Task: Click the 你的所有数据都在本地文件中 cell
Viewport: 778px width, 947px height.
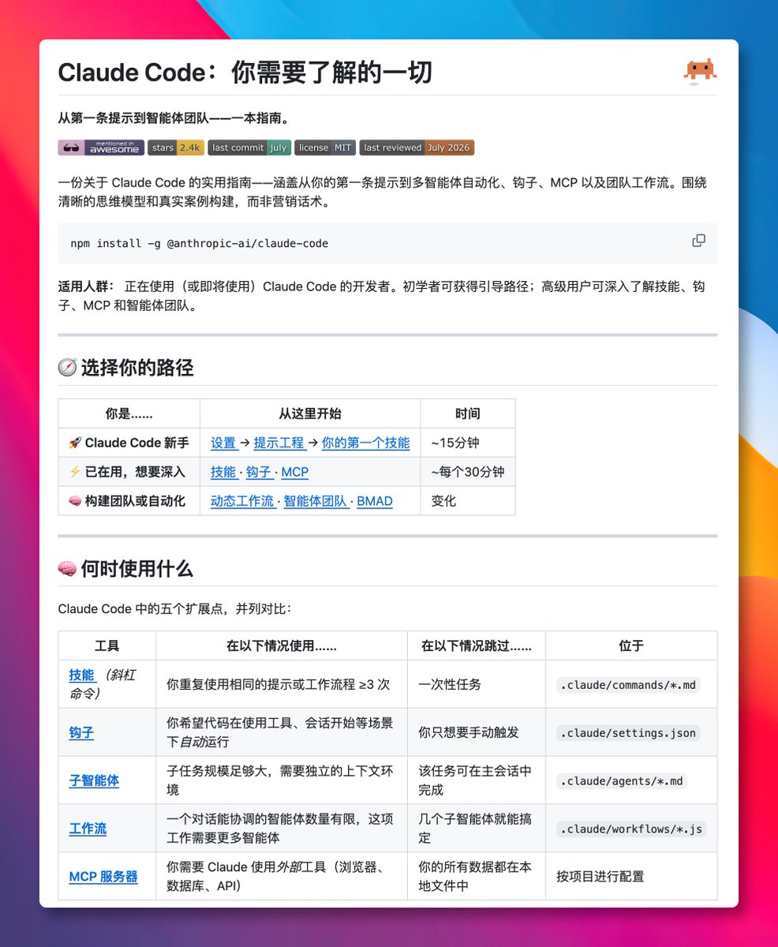Action: click(x=475, y=877)
